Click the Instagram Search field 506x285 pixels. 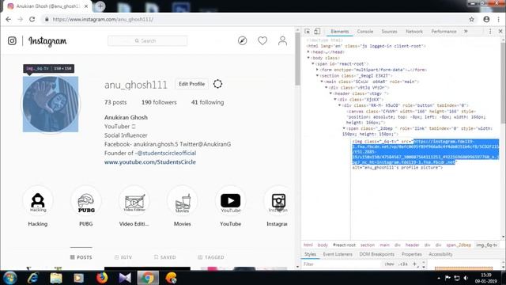(x=148, y=40)
